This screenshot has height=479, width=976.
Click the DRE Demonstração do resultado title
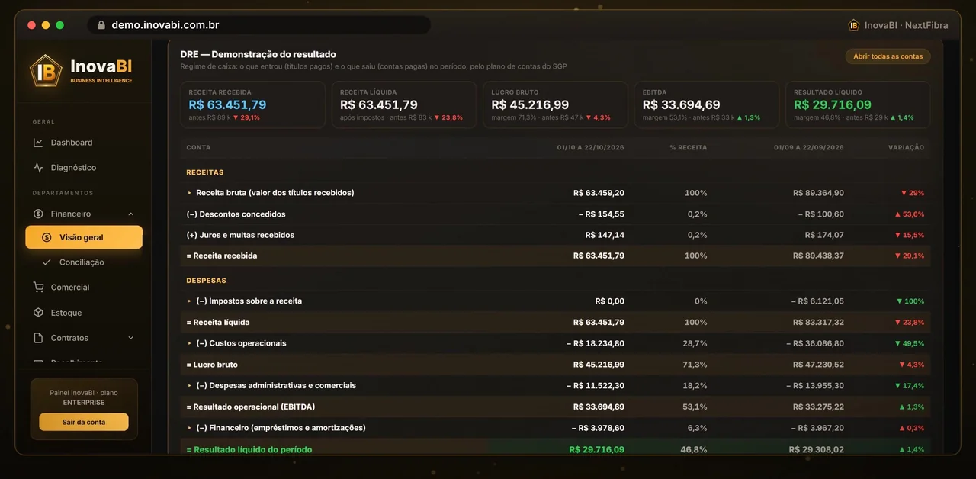pyautogui.click(x=258, y=54)
